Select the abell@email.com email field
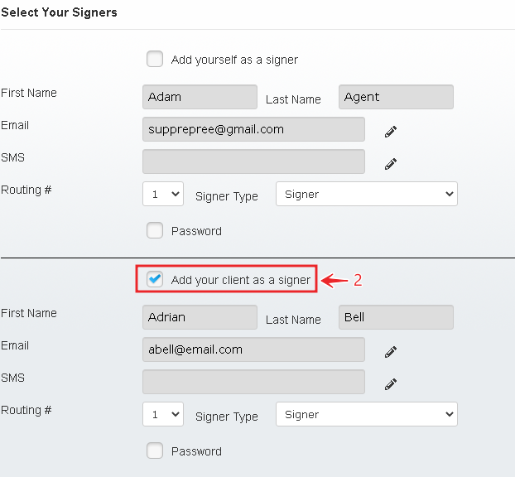 tap(253, 349)
